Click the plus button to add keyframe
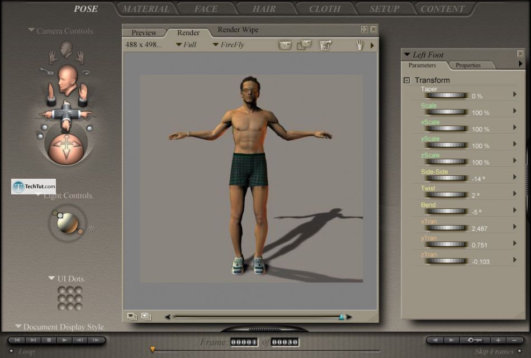The image size is (531, 358). coord(498,340)
